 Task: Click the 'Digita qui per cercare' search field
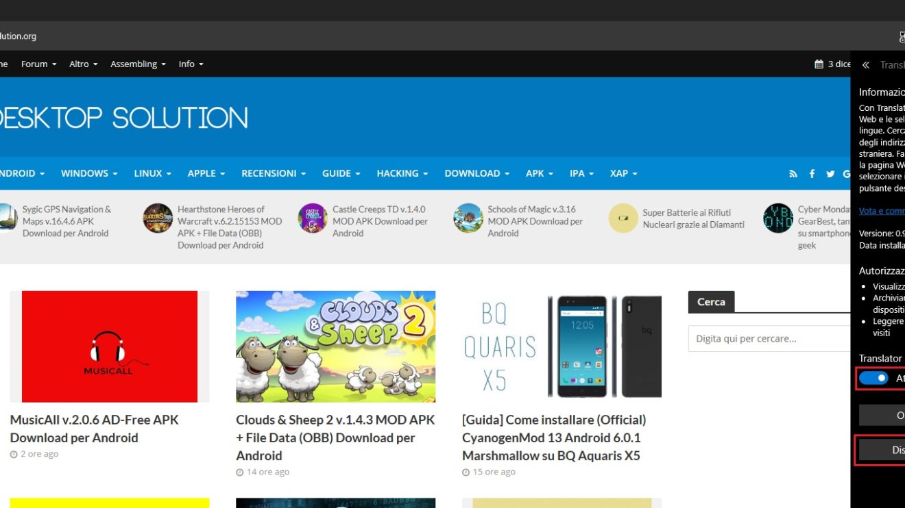[x=768, y=338]
